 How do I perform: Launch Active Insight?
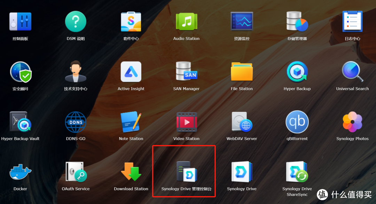131,72
